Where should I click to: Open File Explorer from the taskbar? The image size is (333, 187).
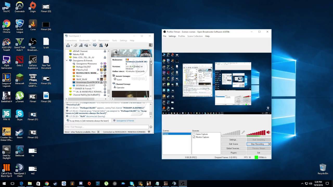coord(30,183)
